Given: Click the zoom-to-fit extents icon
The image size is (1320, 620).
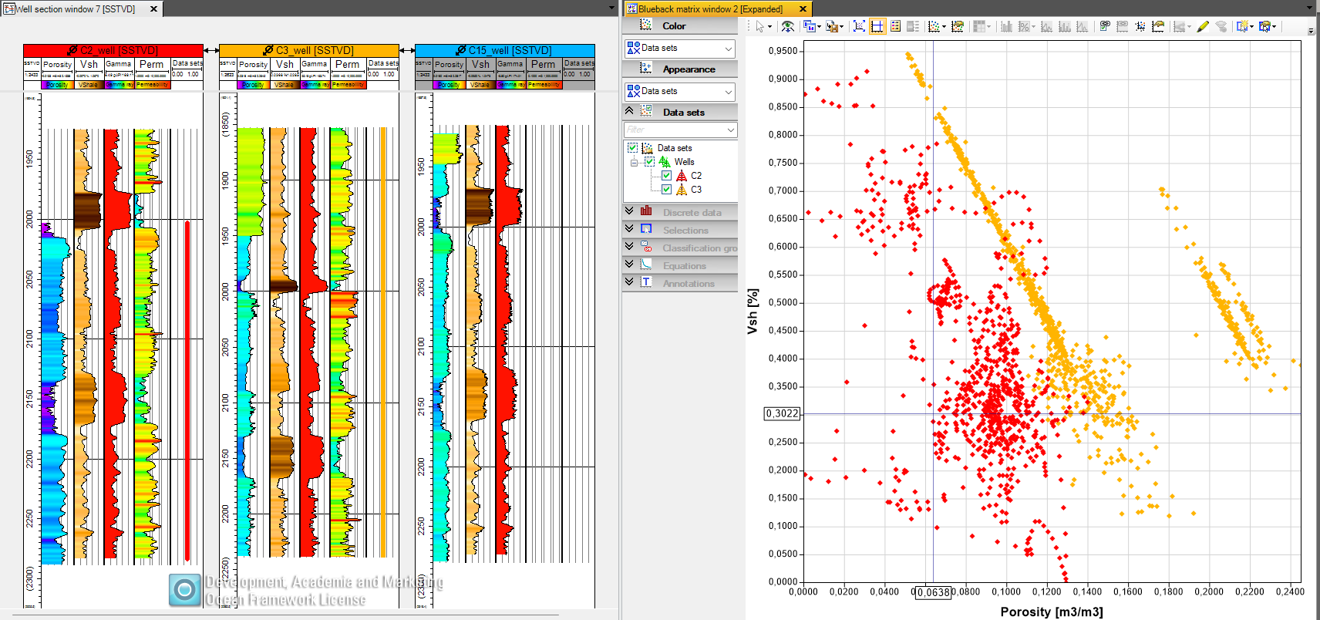Looking at the screenshot, I should coord(859,26).
